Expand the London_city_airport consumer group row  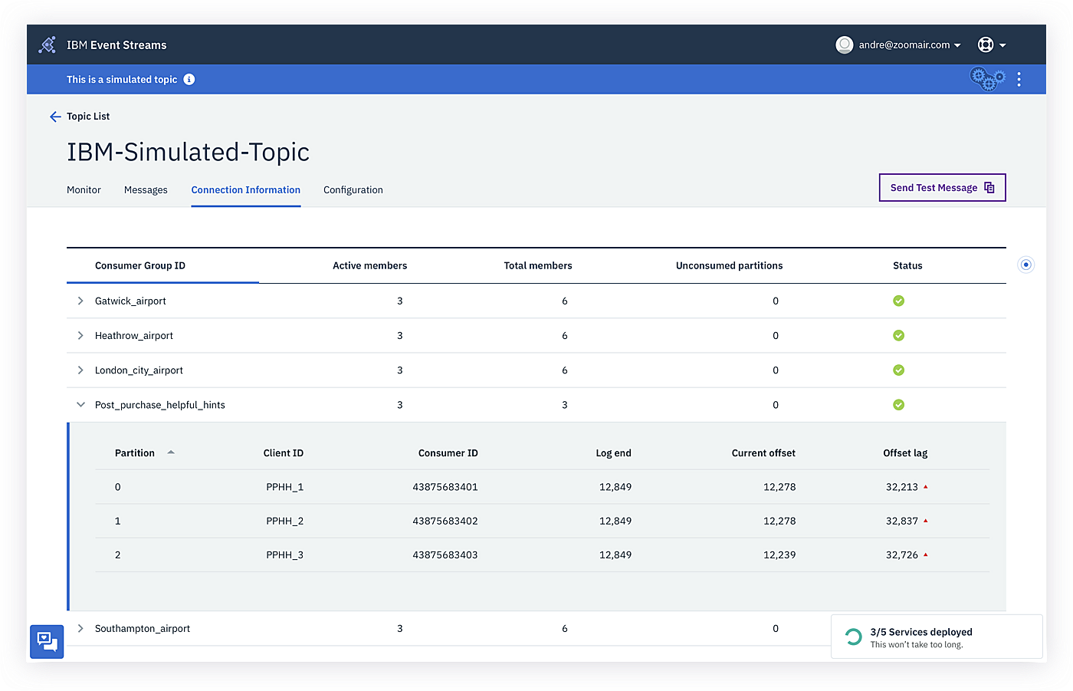(80, 370)
